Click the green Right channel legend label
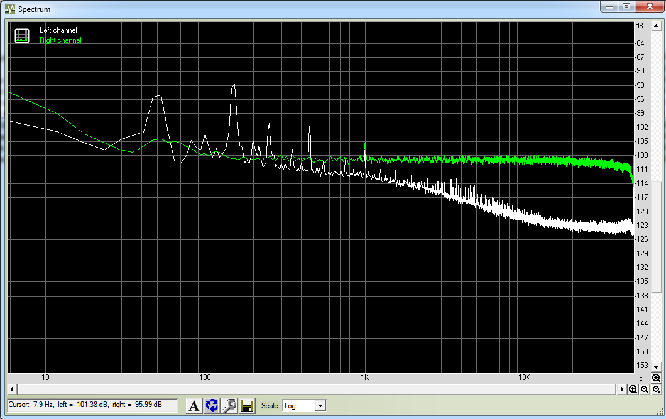This screenshot has height=419, width=666. (60, 40)
